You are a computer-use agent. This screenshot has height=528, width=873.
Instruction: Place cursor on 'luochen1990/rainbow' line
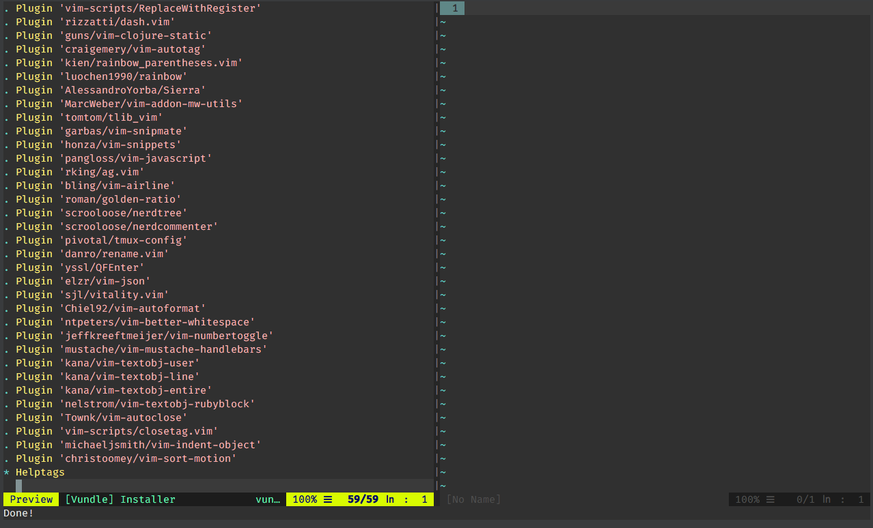96,76
